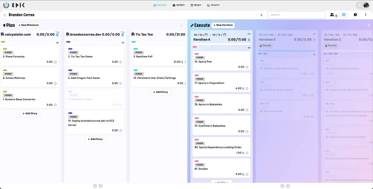Viewport: 373px width, 189px height.
Task: Open the members people icon
Action: (332, 15)
